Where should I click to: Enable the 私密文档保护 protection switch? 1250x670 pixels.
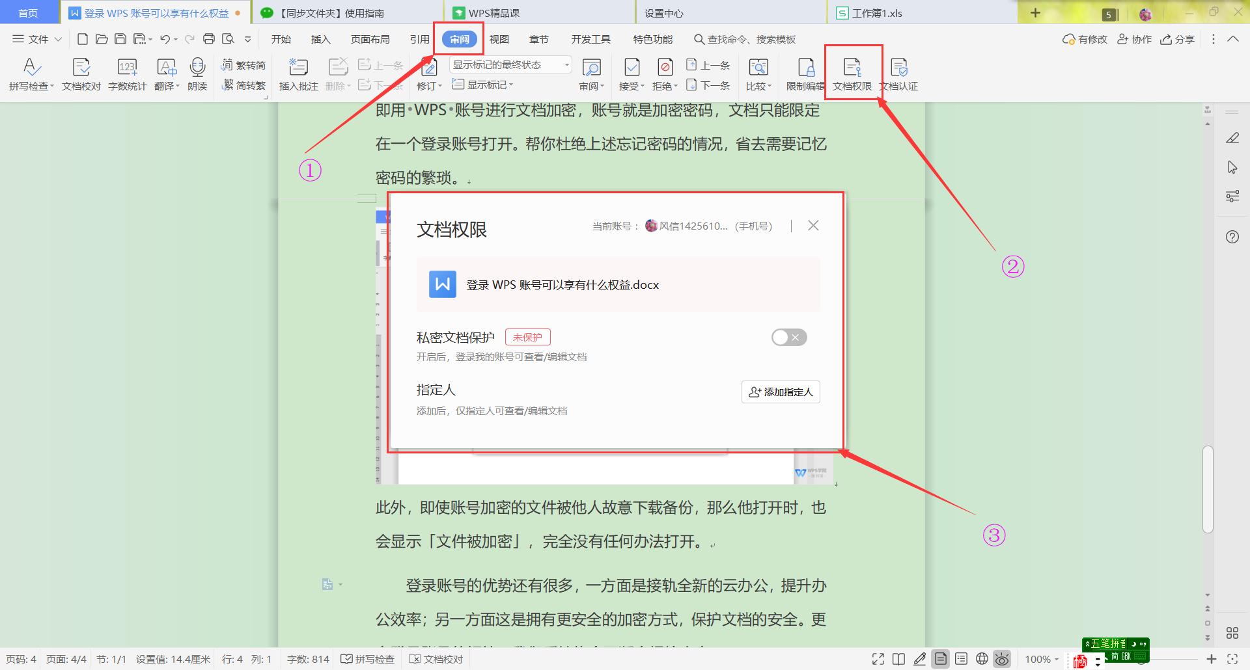(788, 337)
